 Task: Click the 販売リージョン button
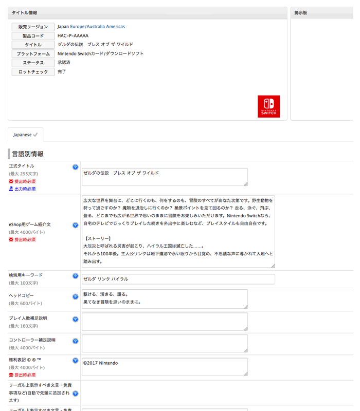pyautogui.click(x=33, y=27)
